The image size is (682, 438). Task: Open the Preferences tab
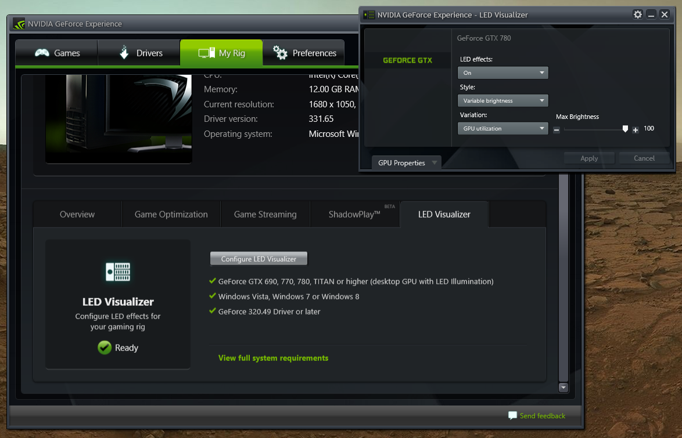(304, 53)
